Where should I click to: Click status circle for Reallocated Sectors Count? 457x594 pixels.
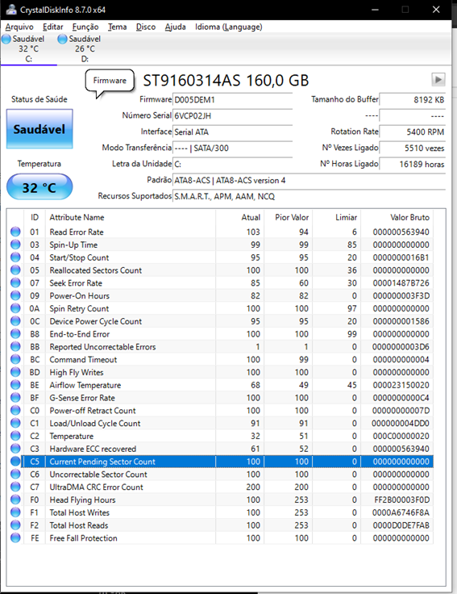15,270
